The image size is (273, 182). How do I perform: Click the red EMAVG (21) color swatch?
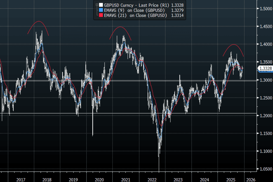101,15
